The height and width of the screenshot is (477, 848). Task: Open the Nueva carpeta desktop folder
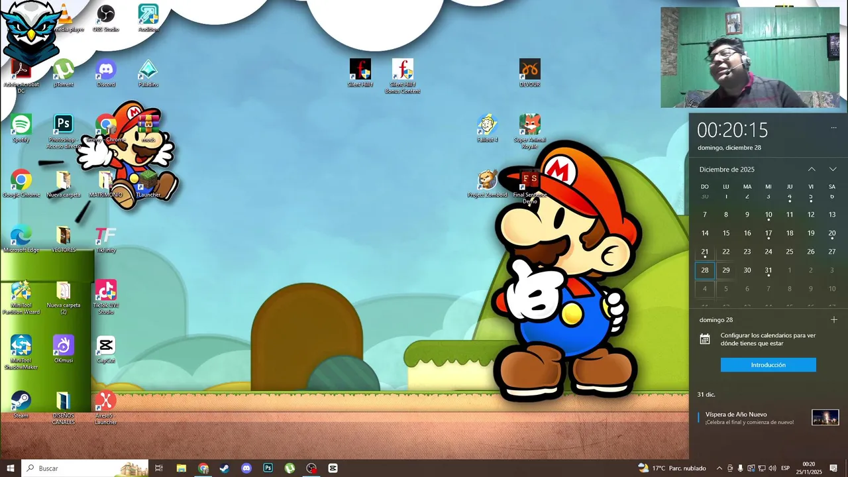(64, 184)
